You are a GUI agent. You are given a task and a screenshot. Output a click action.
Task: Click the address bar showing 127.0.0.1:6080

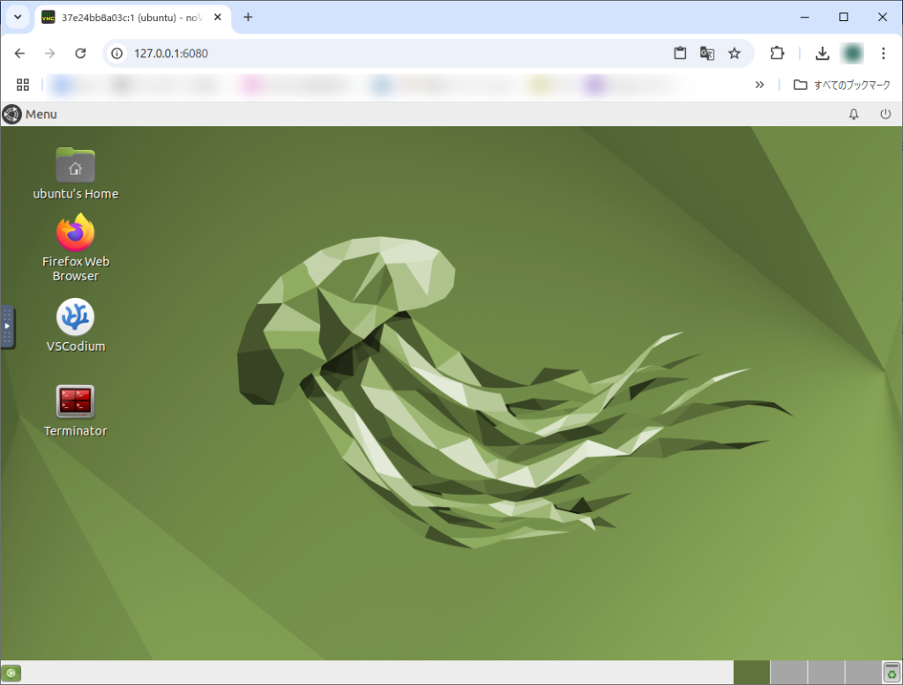click(429, 54)
